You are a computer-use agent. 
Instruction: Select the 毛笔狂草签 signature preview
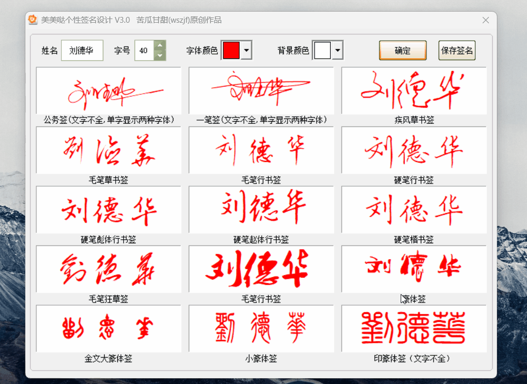[x=108, y=269]
